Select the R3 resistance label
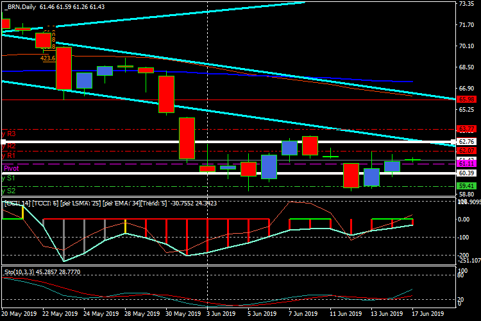The height and width of the screenshot is (321, 481). pos(9,134)
